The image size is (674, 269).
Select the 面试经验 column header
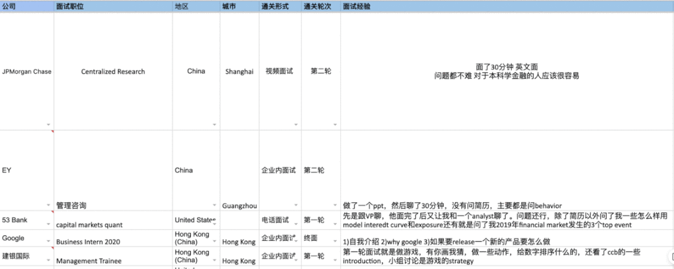(507, 7)
